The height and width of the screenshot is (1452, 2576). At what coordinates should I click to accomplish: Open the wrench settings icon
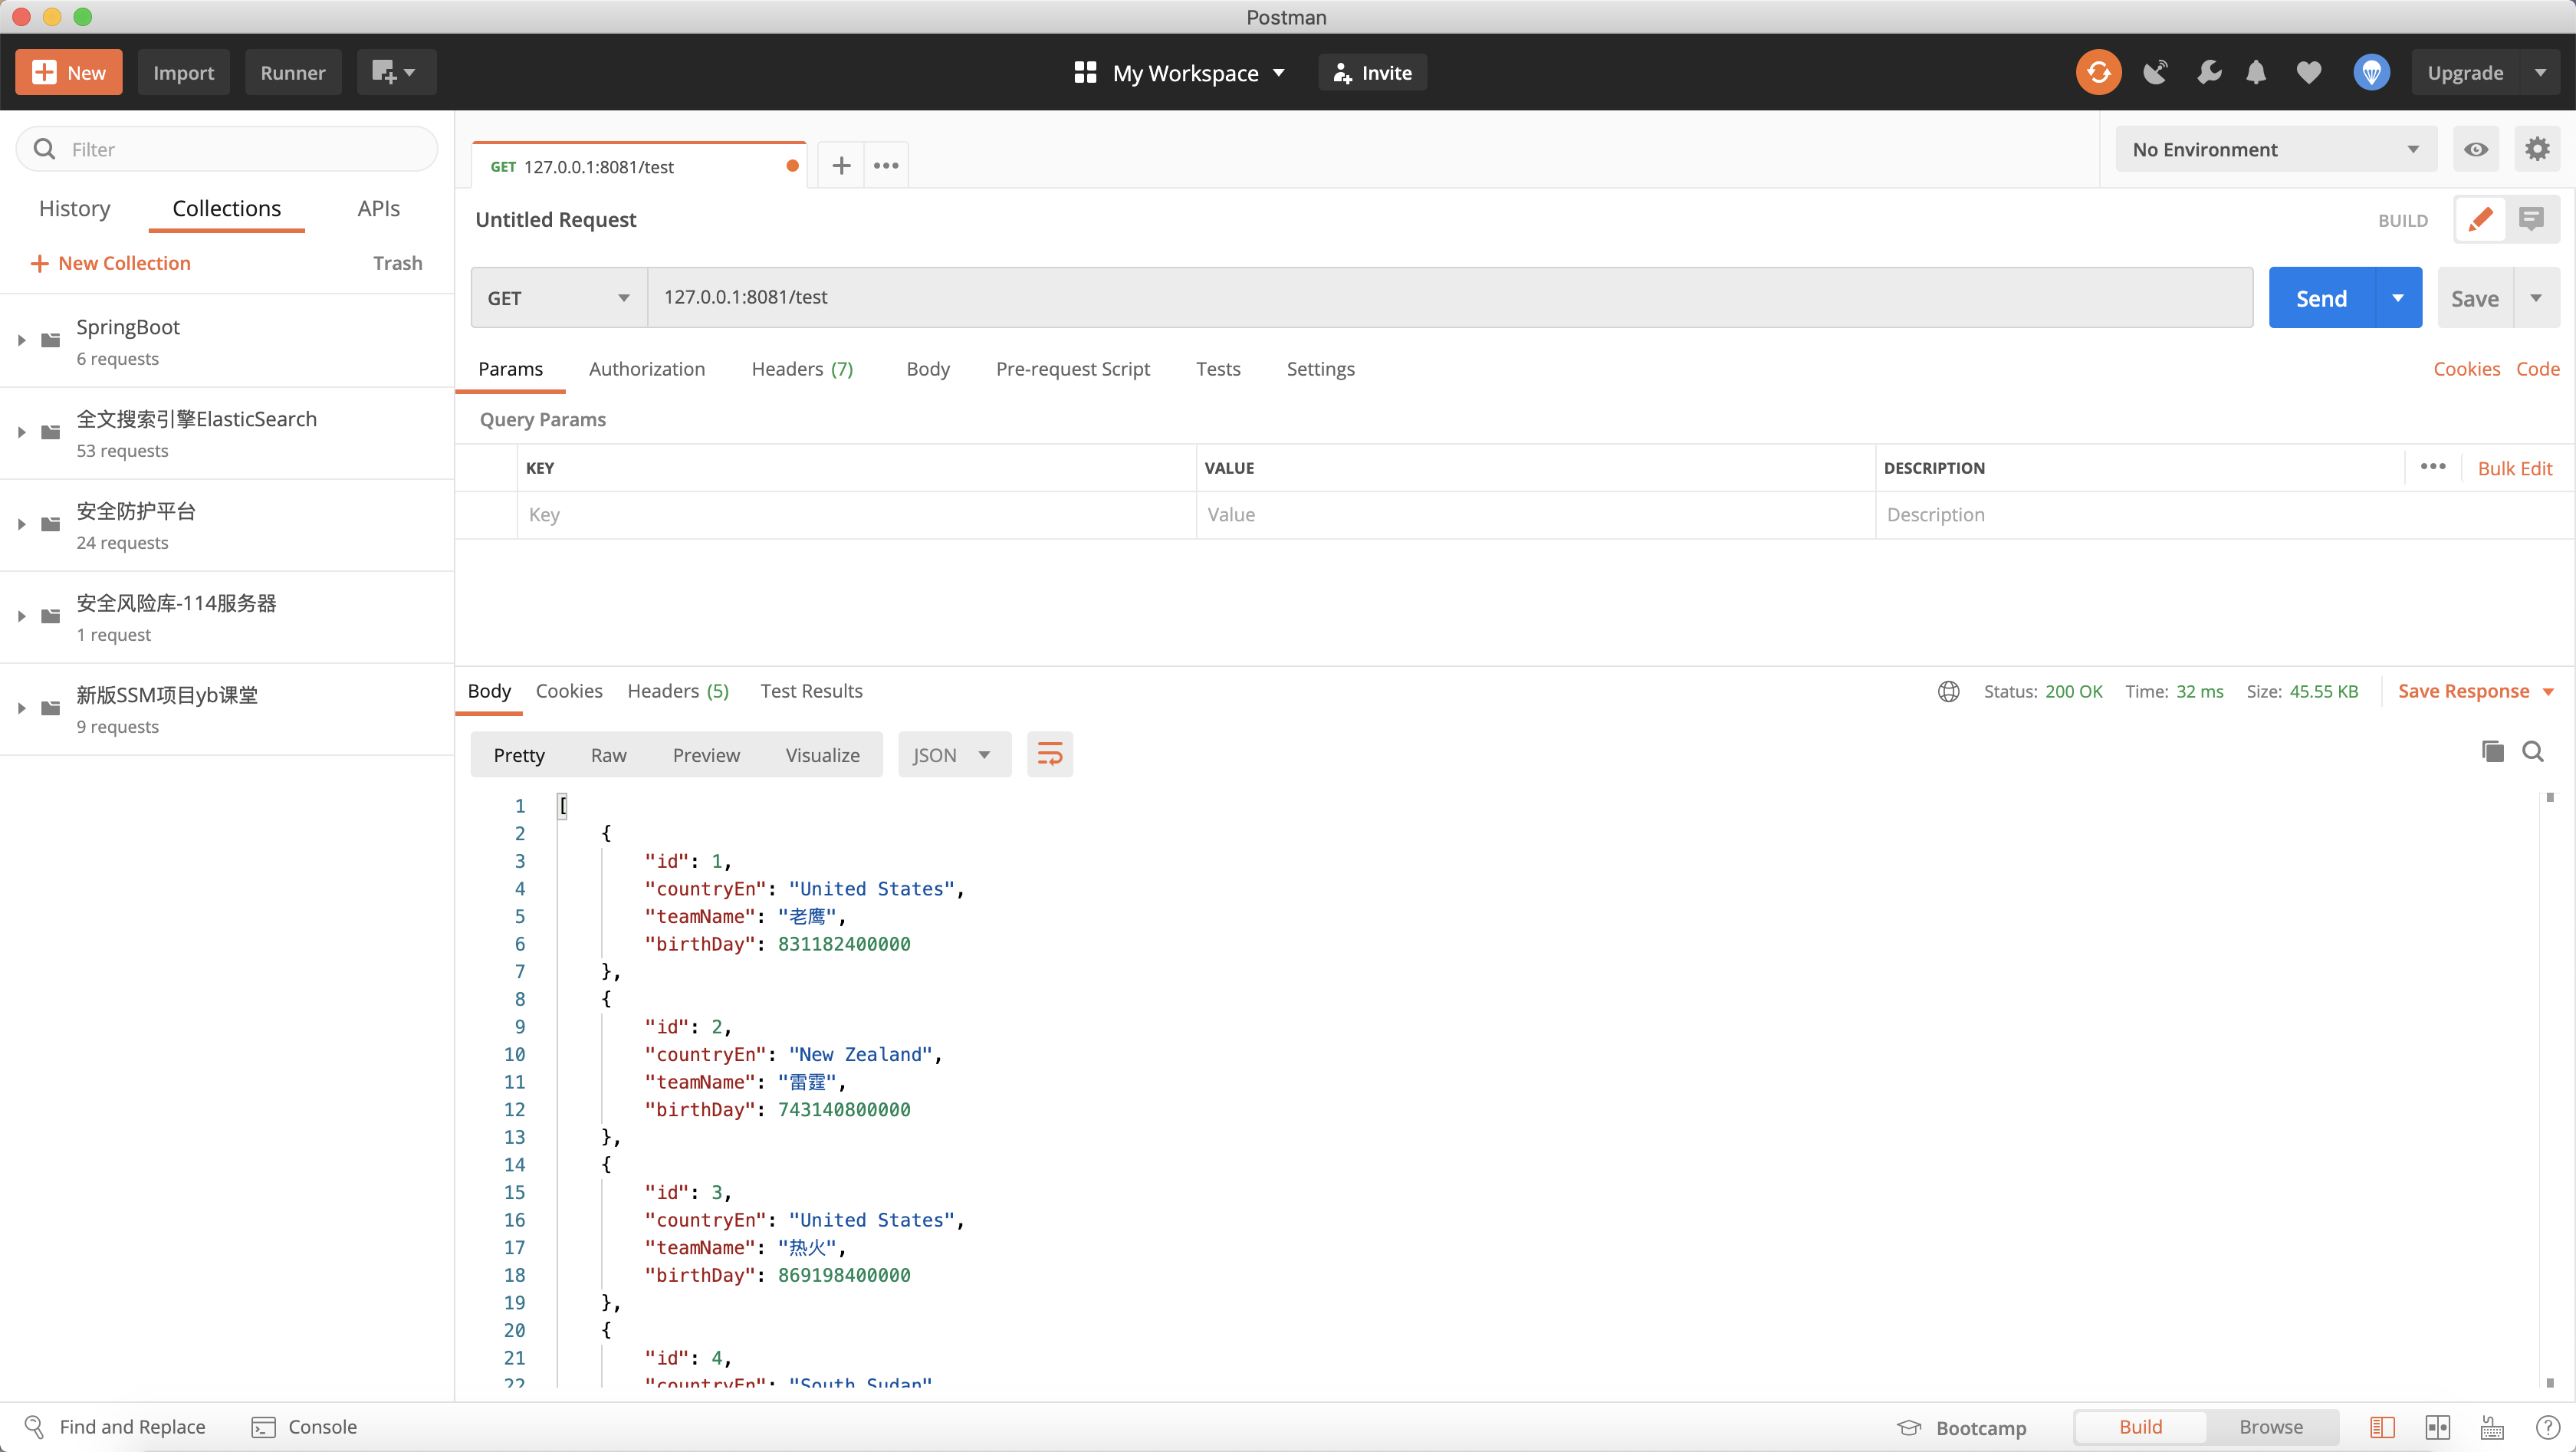[x=2208, y=73]
